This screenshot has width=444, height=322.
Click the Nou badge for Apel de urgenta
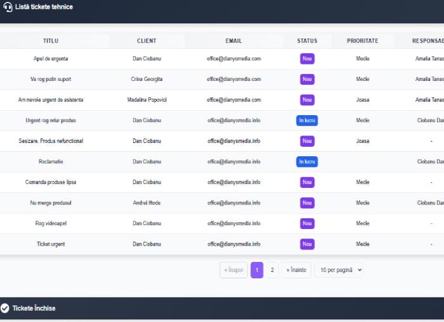pos(307,59)
